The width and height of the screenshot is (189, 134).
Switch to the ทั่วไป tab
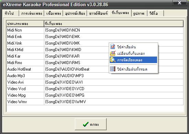tap(11, 13)
